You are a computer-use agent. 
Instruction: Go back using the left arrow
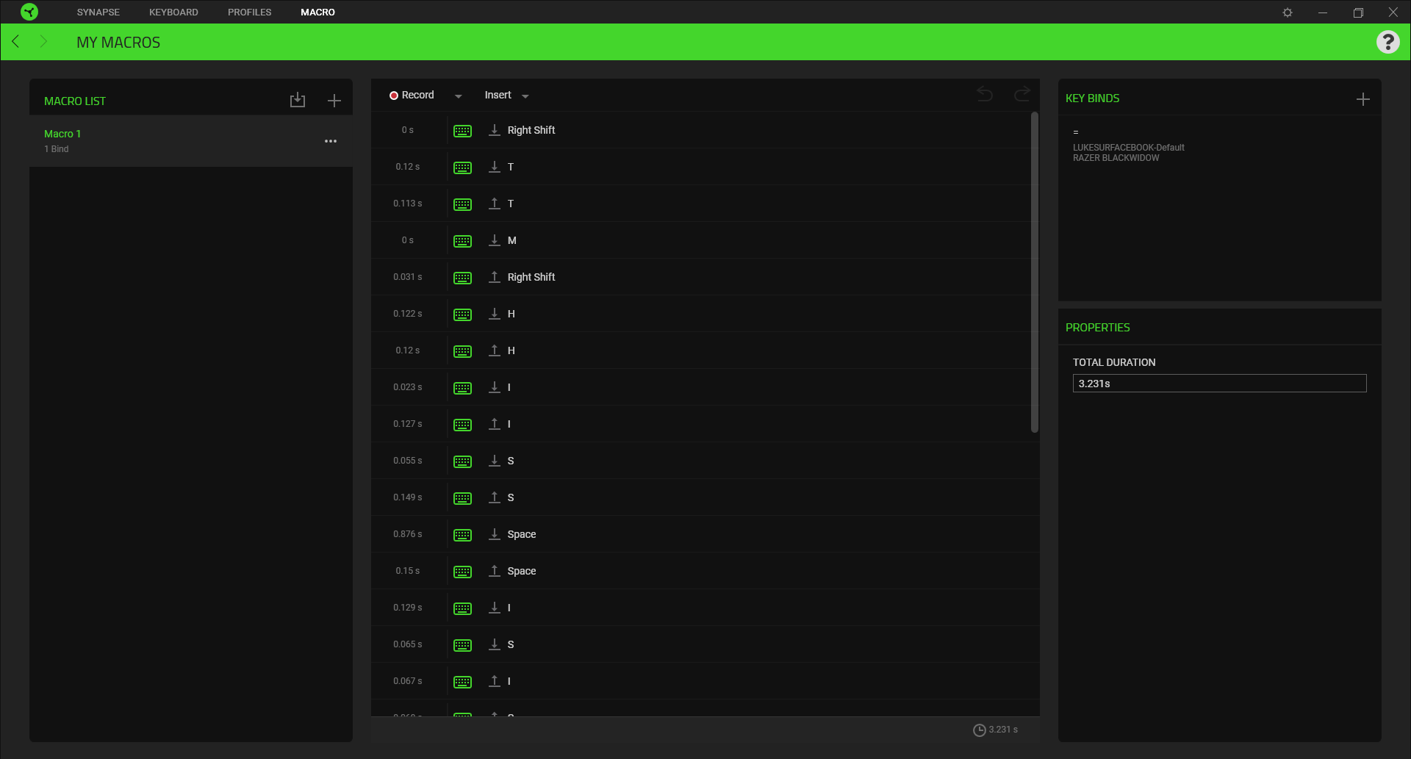(x=15, y=42)
